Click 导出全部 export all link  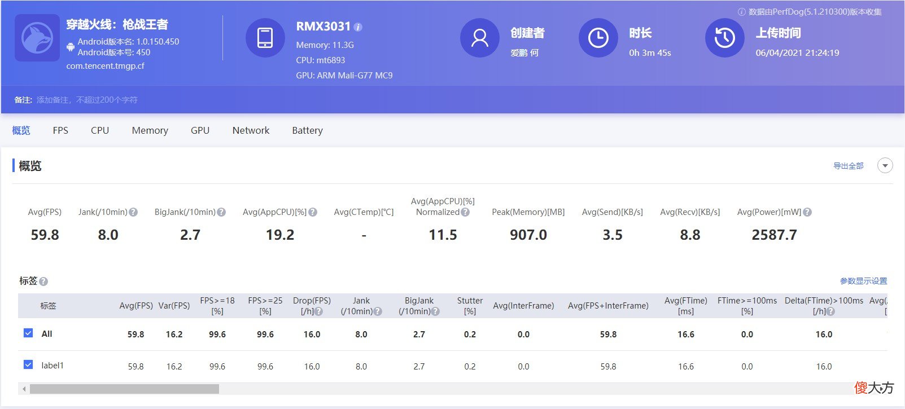click(x=849, y=166)
